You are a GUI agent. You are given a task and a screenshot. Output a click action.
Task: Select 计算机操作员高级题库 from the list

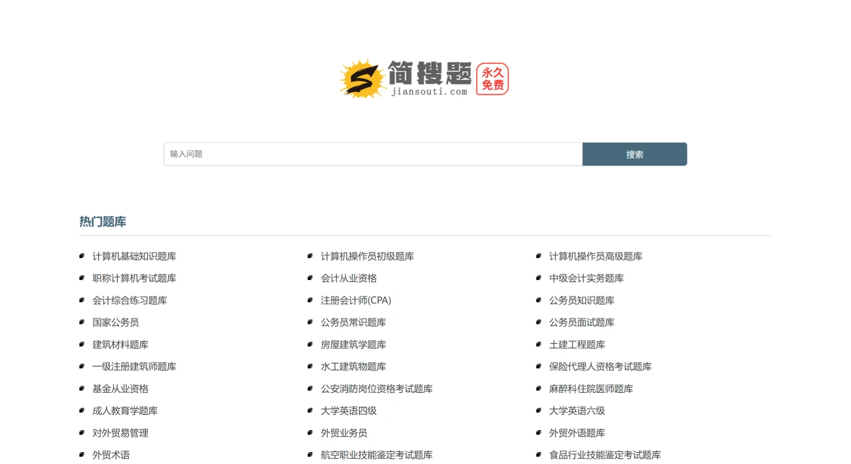tap(595, 257)
